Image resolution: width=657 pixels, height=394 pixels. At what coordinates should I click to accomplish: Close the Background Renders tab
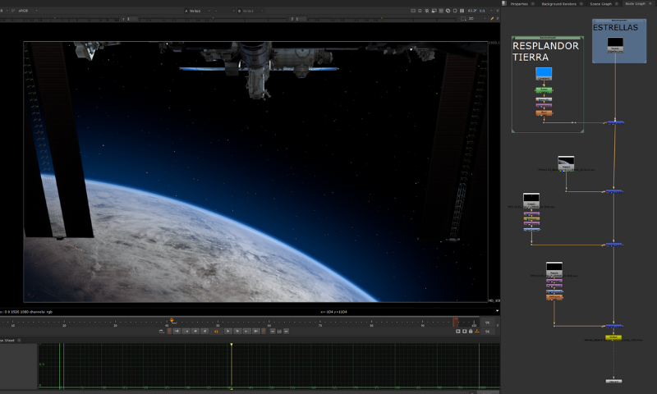(x=581, y=4)
